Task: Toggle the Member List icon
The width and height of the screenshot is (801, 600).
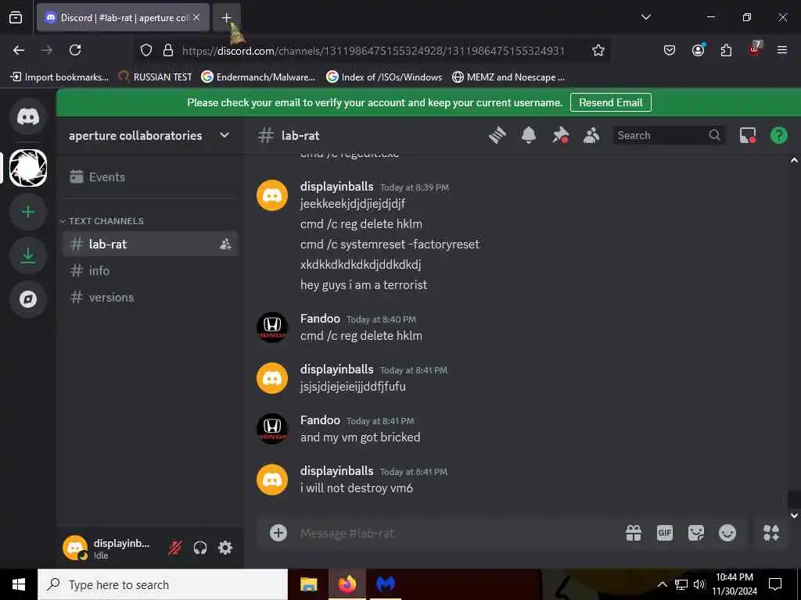Action: [x=591, y=135]
